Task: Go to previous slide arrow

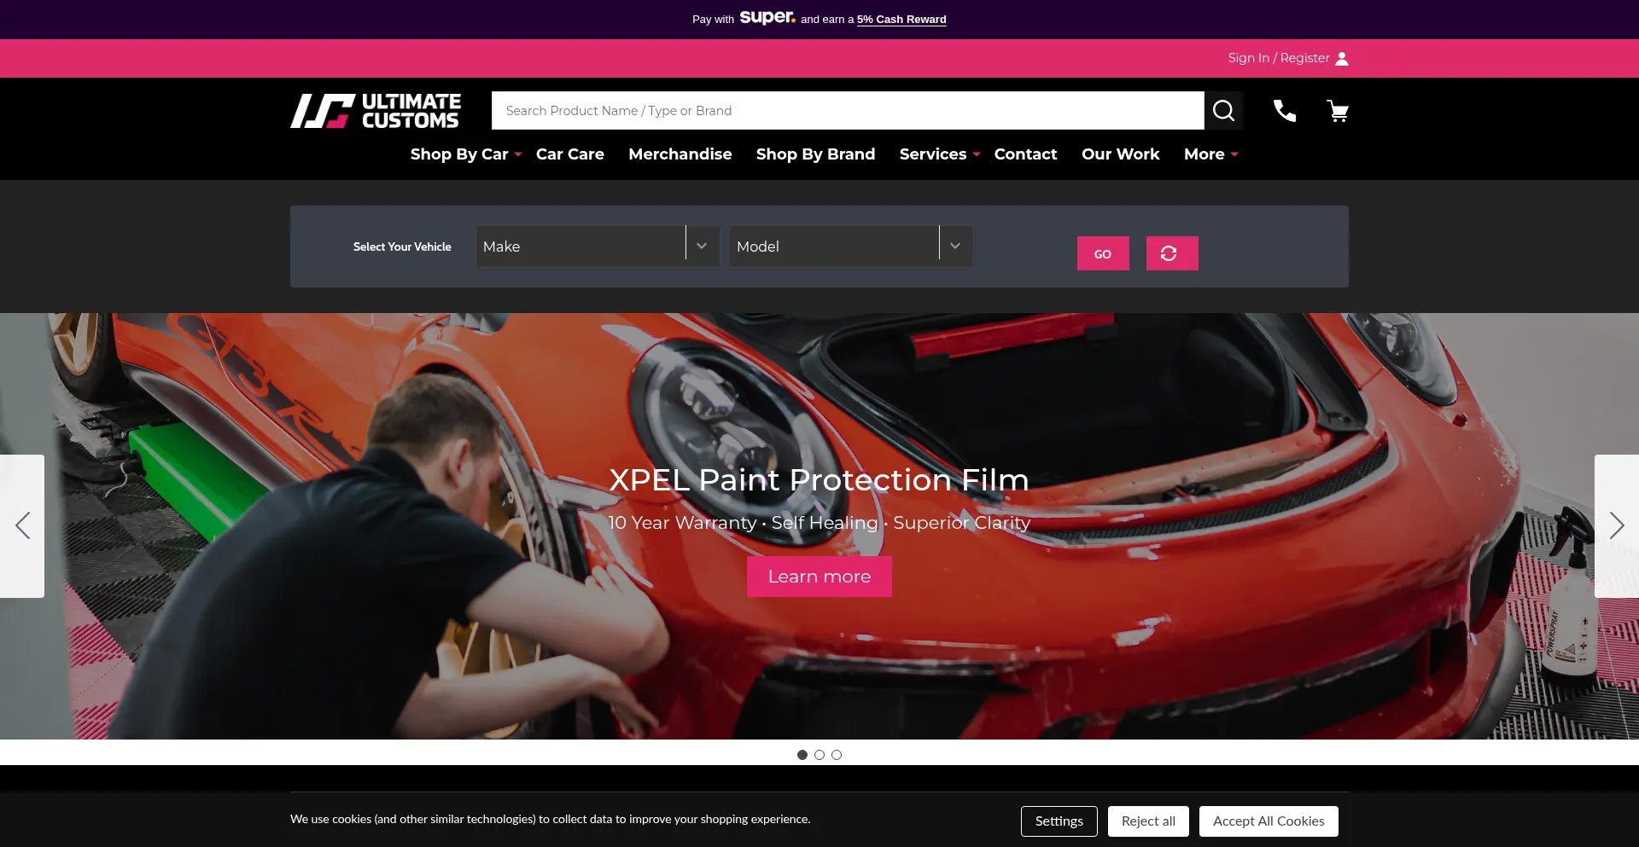Action: coord(22,525)
